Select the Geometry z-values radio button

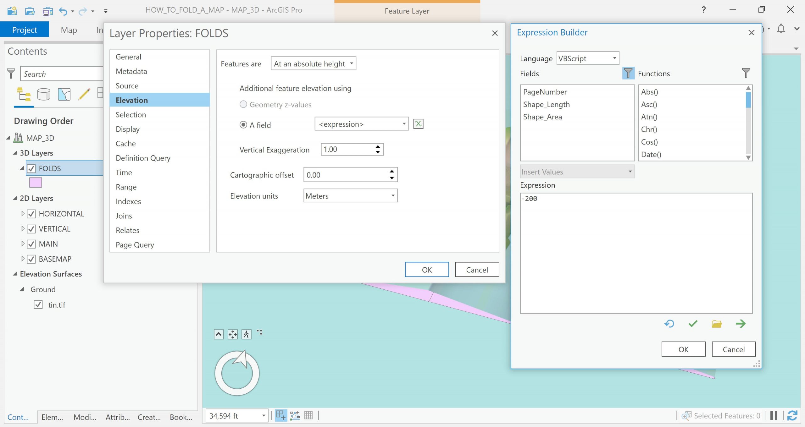click(x=243, y=104)
